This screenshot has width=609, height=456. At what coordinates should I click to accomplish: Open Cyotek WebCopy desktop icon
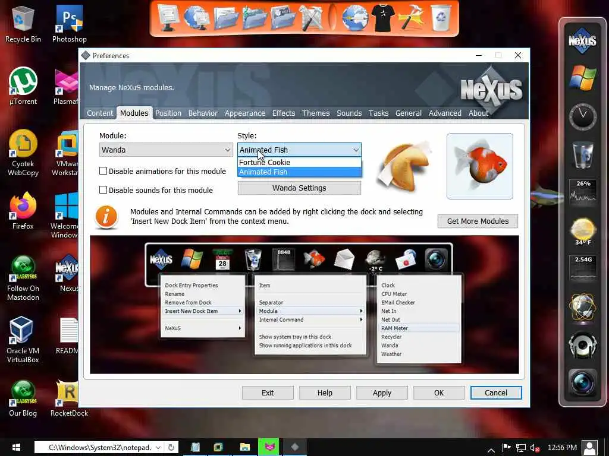(23, 153)
